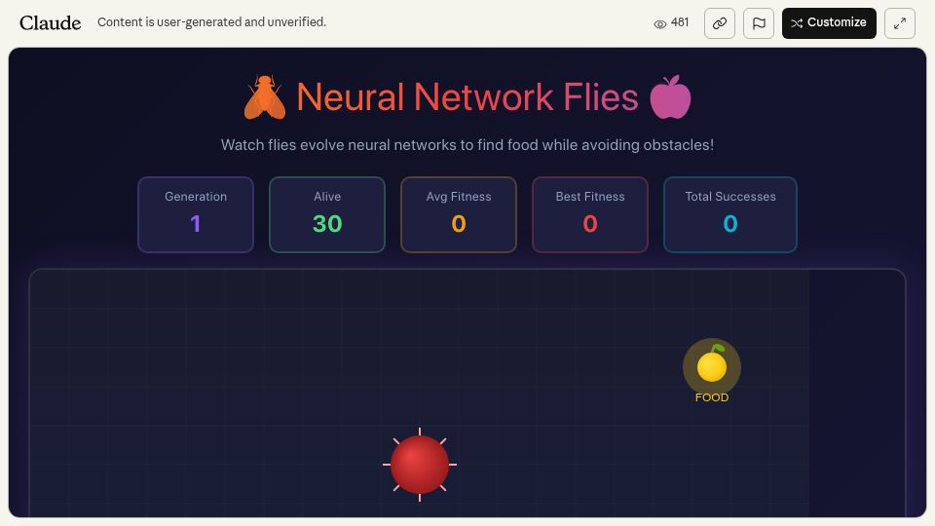Click the Claude logo

pos(50,22)
